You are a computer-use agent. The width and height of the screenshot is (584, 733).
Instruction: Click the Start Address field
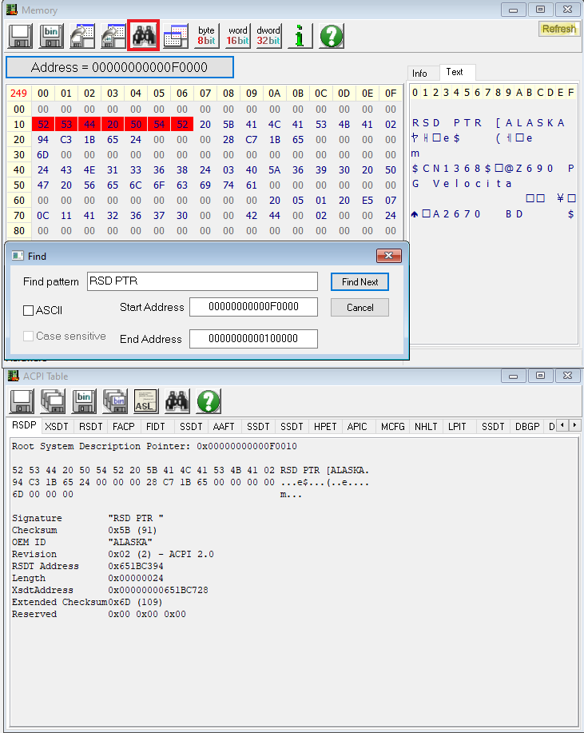pyautogui.click(x=254, y=307)
